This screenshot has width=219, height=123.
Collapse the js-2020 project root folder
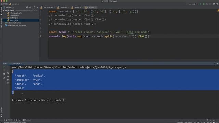tap(4, 11)
